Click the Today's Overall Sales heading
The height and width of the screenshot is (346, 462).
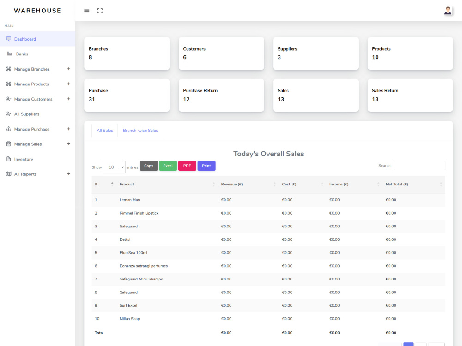268,154
